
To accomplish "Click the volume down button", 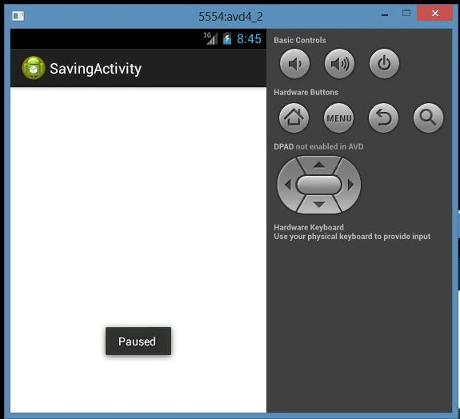I will [294, 64].
